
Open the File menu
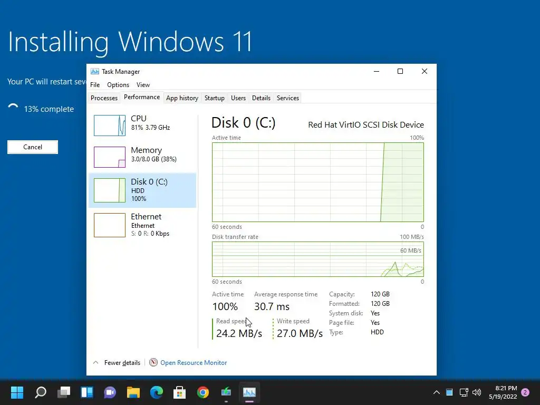(x=95, y=85)
